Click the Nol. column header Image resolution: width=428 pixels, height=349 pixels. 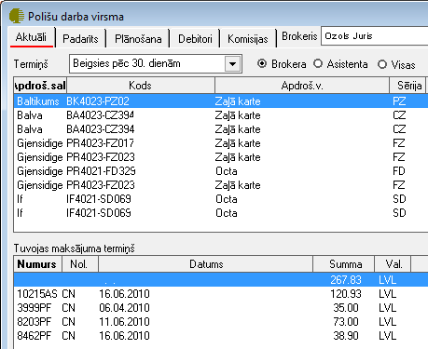(80, 264)
